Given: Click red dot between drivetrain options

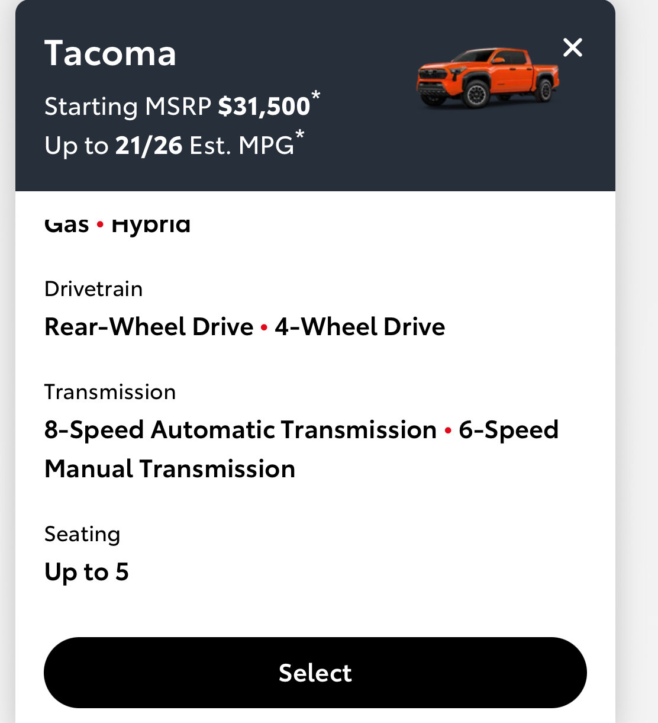Looking at the screenshot, I should 264,327.
